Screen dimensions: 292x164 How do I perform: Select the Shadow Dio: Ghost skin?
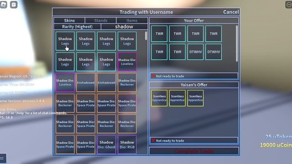(x=106, y=144)
